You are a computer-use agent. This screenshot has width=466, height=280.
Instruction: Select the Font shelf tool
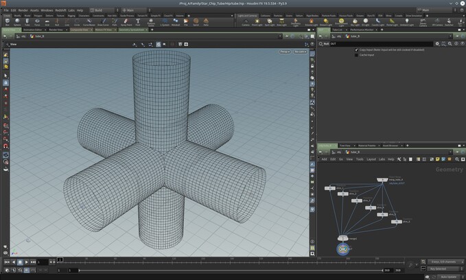click(x=138, y=22)
